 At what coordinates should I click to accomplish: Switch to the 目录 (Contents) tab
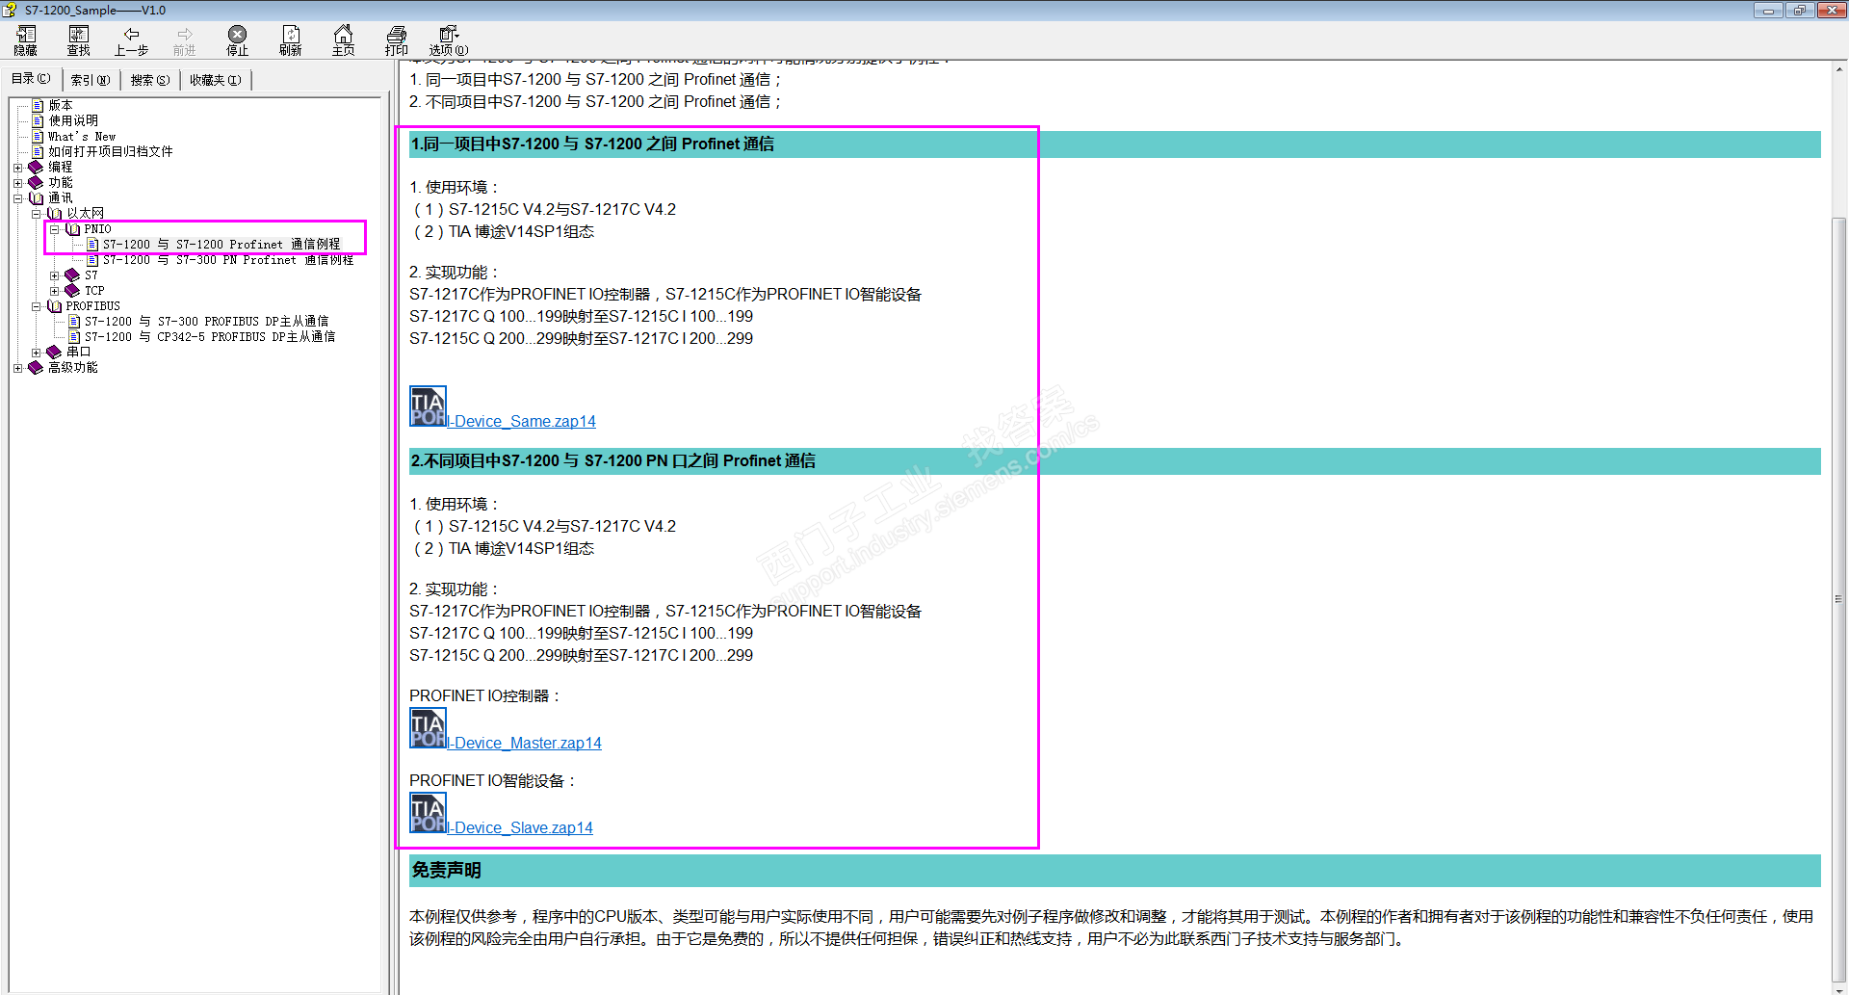[x=32, y=79]
